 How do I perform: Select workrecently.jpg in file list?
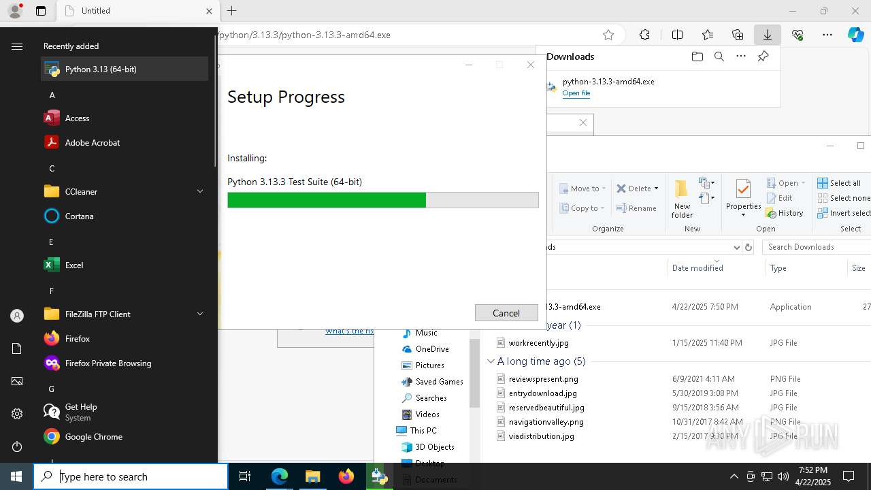pos(539,343)
